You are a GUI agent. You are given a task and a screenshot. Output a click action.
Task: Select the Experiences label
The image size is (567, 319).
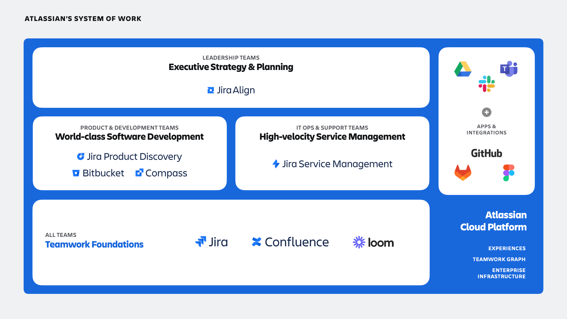(507, 248)
